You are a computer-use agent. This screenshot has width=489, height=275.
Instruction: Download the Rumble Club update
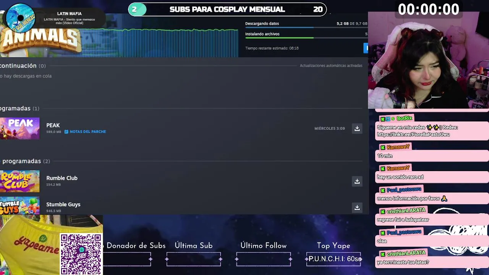(x=357, y=181)
